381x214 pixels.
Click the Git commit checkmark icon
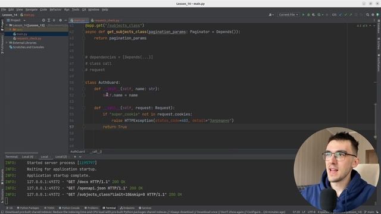click(345, 15)
